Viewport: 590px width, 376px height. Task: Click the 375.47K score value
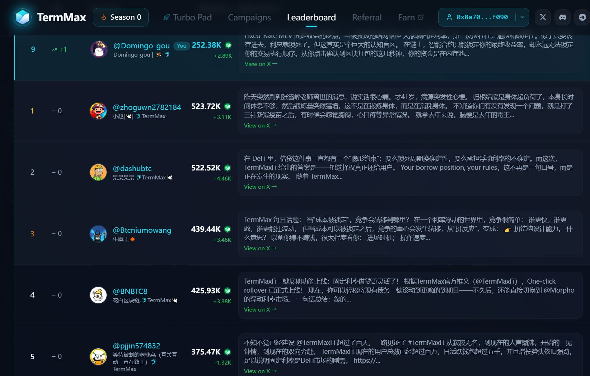[206, 352]
